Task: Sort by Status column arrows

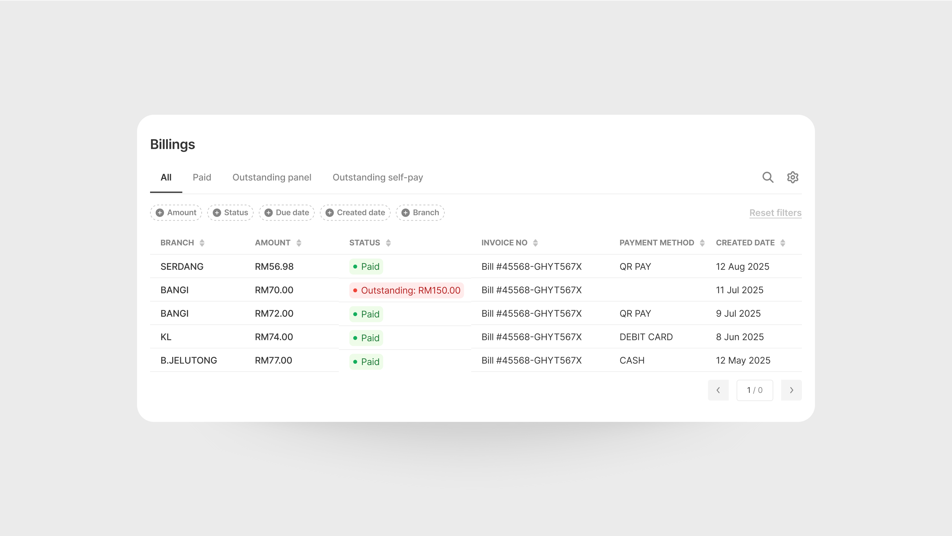Action: pyautogui.click(x=388, y=243)
